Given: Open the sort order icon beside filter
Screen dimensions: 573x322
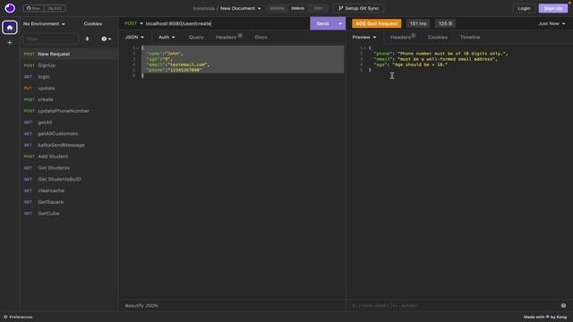Looking at the screenshot, I should point(87,38).
